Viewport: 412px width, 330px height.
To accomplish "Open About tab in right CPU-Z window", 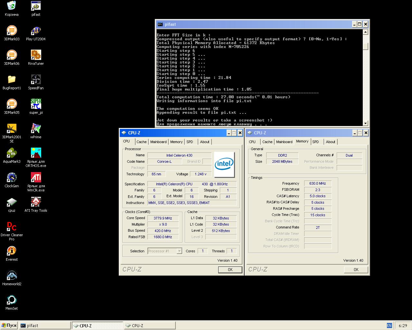I will (x=331, y=142).
